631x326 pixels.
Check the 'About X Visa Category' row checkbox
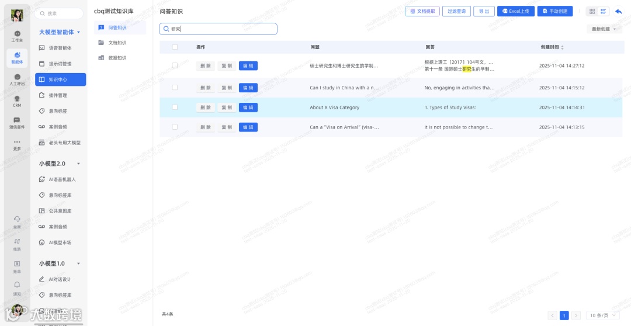click(x=175, y=107)
